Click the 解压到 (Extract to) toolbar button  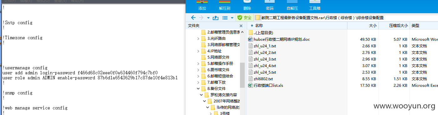(225, 6)
